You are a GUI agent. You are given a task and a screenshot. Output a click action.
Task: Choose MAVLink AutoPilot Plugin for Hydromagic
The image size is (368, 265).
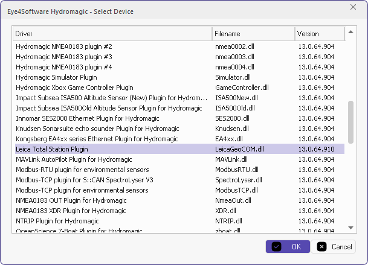pyautogui.click(x=180, y=159)
